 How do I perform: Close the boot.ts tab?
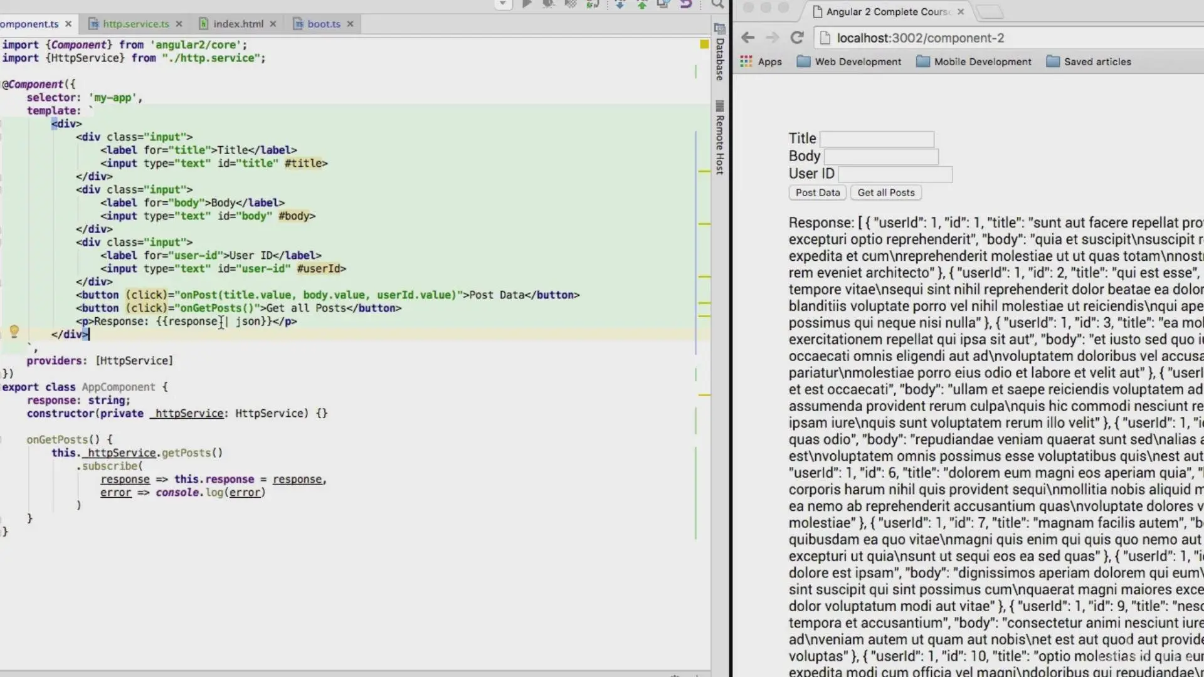350,24
